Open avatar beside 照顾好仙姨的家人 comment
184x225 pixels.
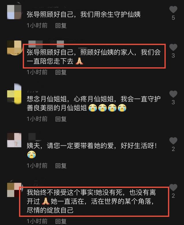point(14,48)
